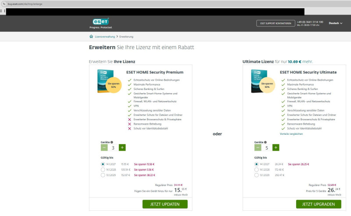Image resolution: width=351 pixels, height=216 pixels.
Task: Open Lizenzverwaltung breadcrumb link
Action: [x=105, y=36]
